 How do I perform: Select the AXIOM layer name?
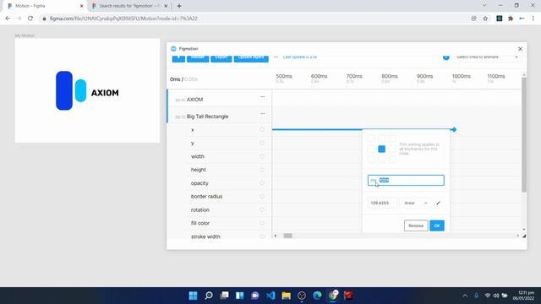pos(194,100)
